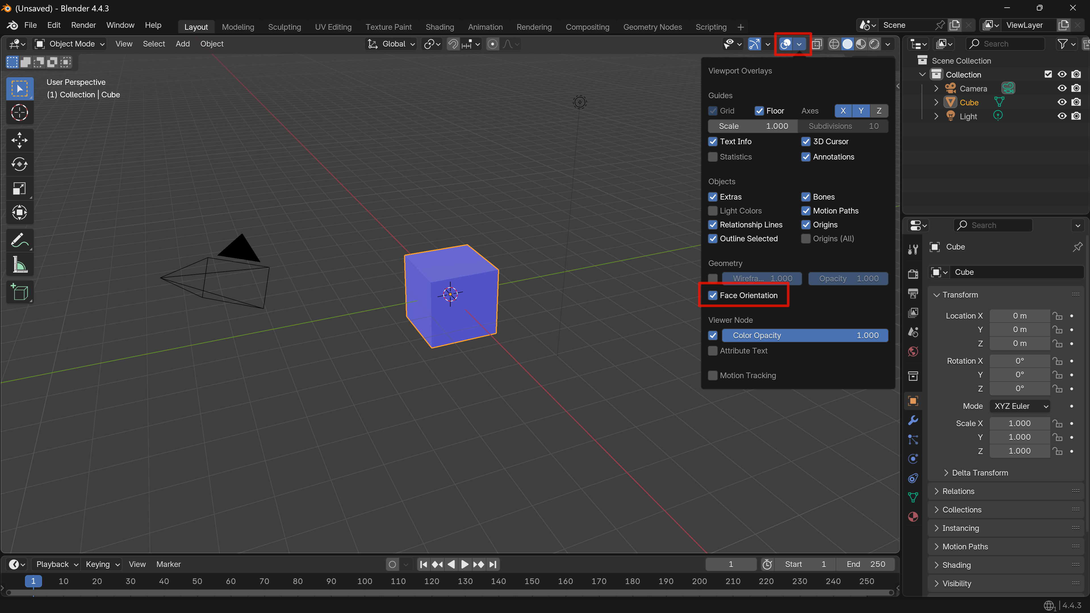This screenshot has height=613, width=1090.
Task: Open the XYZ Euler rotation mode dropdown
Action: pyautogui.click(x=1020, y=406)
